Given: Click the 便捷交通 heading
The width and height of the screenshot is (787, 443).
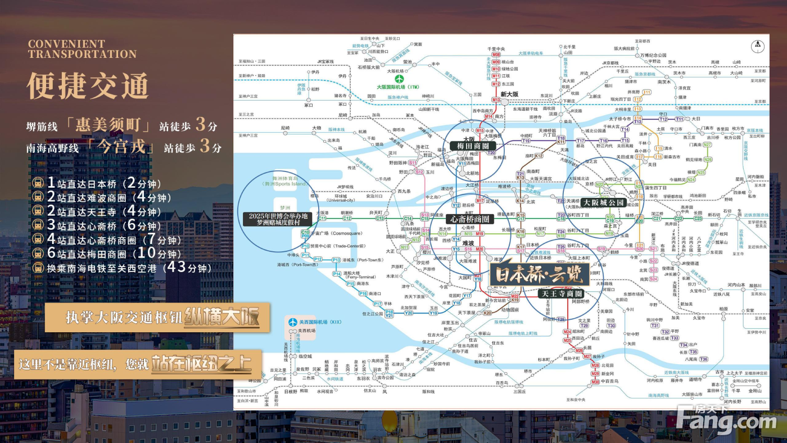Looking at the screenshot, I should 88,85.
